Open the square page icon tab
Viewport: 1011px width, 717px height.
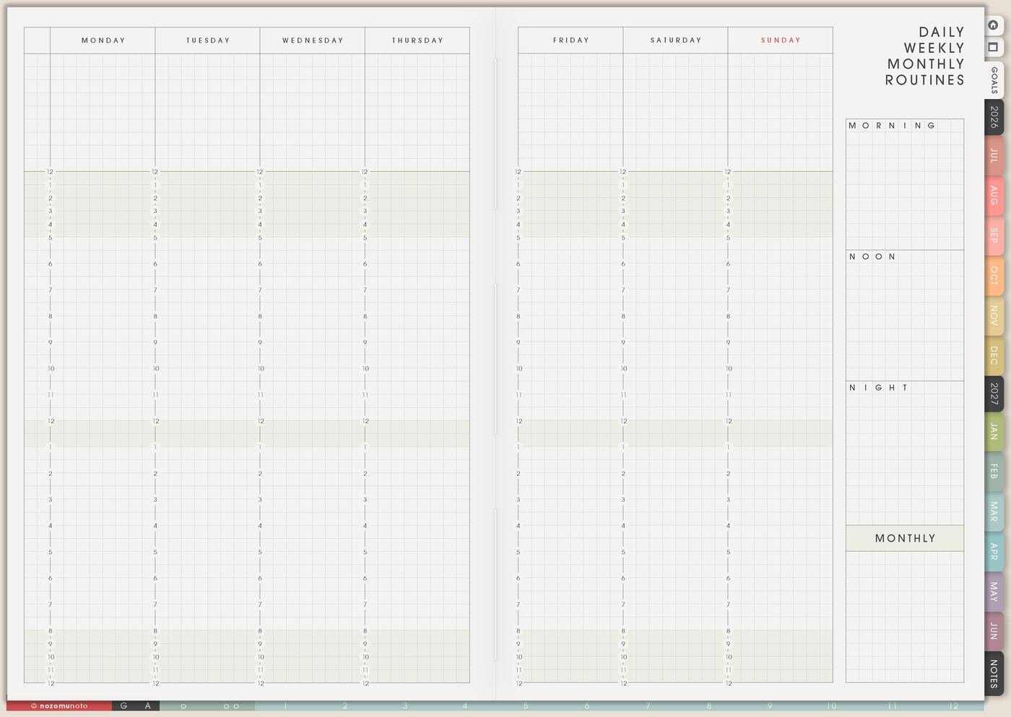pyautogui.click(x=994, y=48)
